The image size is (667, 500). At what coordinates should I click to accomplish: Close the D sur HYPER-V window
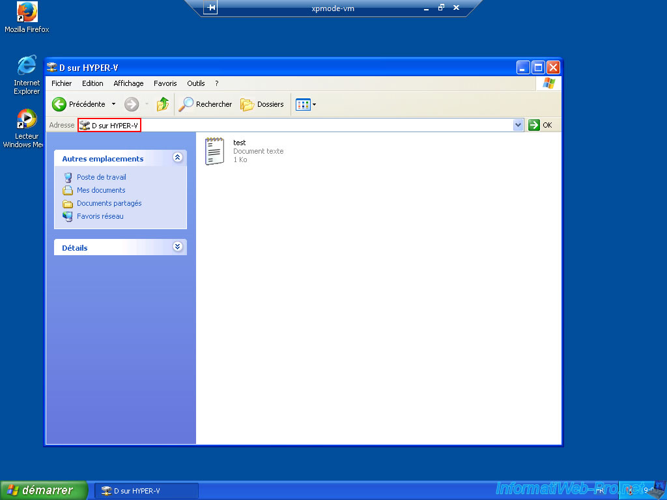tap(553, 67)
